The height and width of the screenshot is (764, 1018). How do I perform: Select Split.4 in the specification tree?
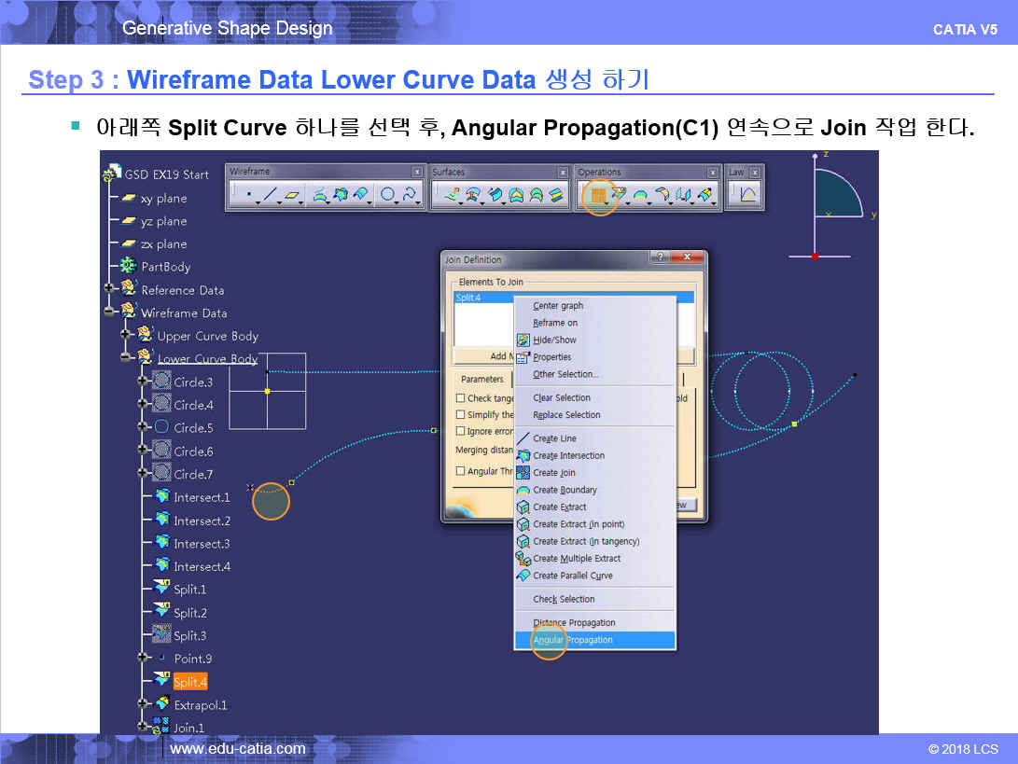[189, 682]
